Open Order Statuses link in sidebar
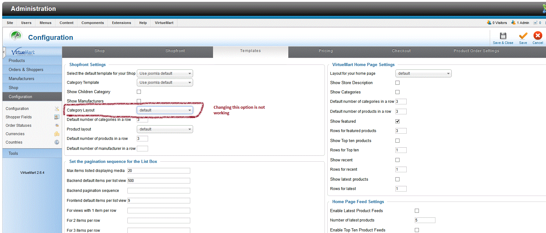Image resolution: width=546 pixels, height=233 pixels. pyautogui.click(x=18, y=126)
